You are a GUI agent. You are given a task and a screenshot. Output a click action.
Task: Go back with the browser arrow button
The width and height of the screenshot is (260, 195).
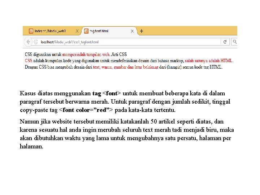pyautogui.click(x=28, y=42)
